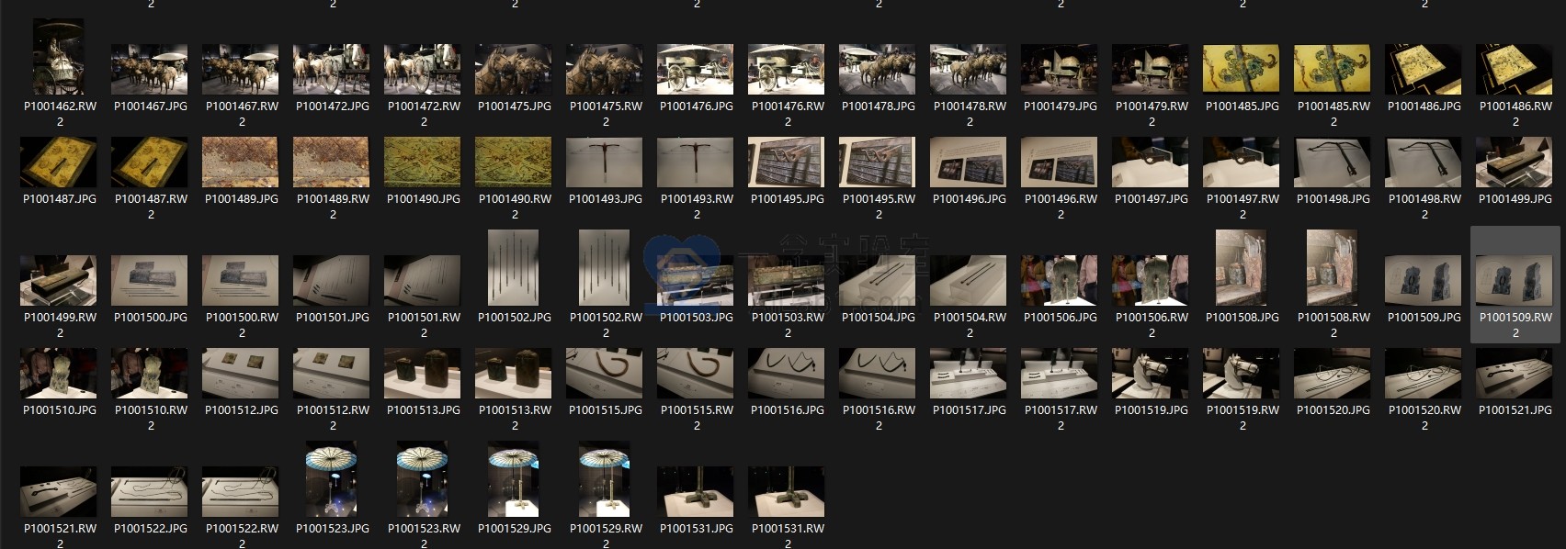Click the P1001467.JPG thumbnail
This screenshot has height=549, width=1566.
(x=150, y=70)
